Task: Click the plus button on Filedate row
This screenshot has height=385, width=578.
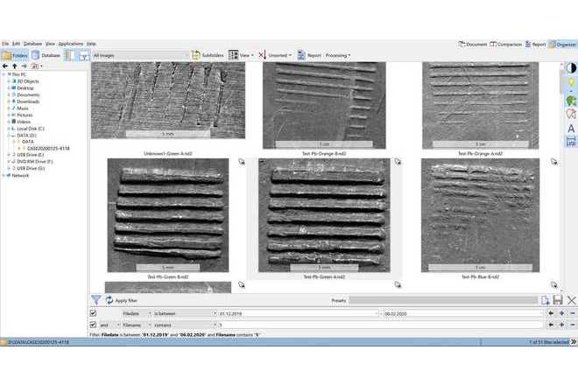Action: click(x=561, y=313)
